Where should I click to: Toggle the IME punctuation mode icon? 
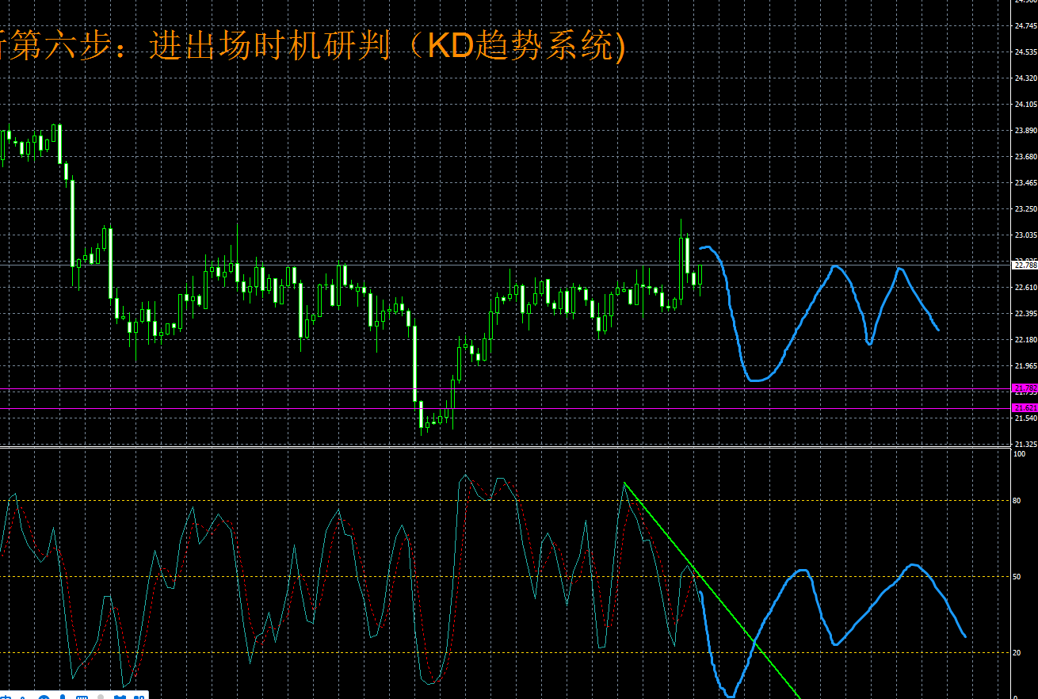coord(24,697)
